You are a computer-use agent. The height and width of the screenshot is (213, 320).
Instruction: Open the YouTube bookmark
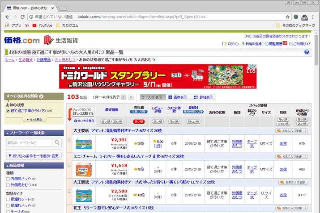[43, 25]
